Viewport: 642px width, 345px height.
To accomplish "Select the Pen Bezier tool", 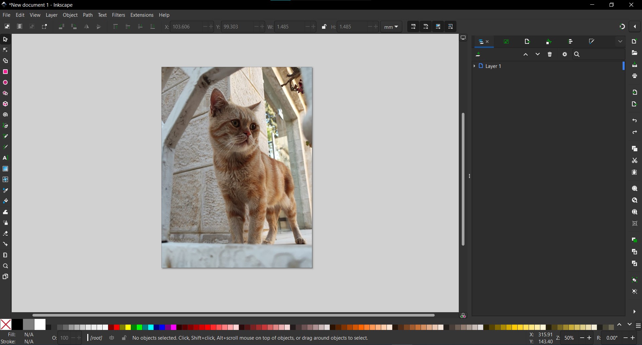I will click(5, 126).
